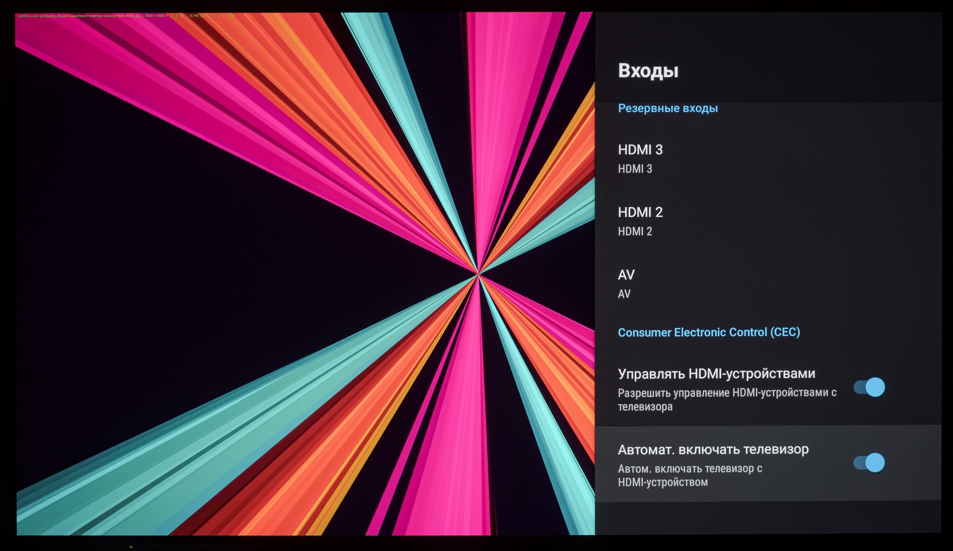953x551 pixels.
Task: Click the Consumer Electronic Control (CEC) header
Action: pyautogui.click(x=709, y=333)
